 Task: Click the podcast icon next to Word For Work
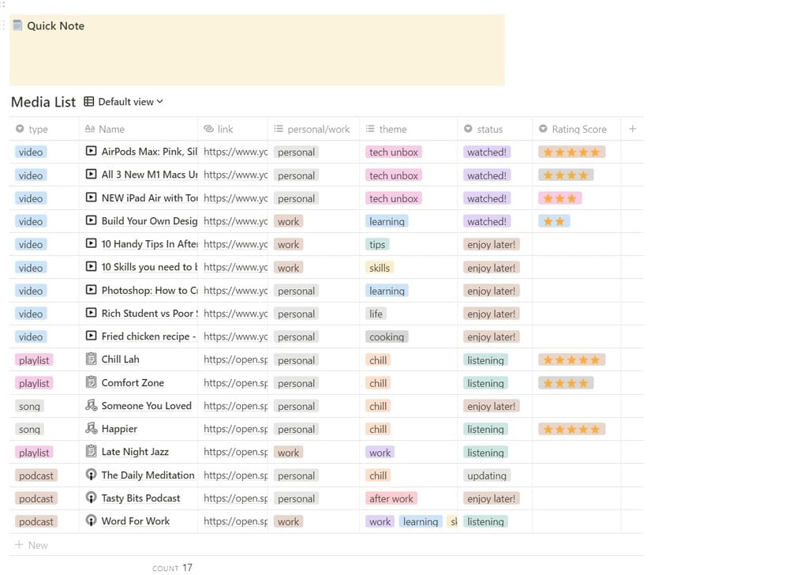91,521
